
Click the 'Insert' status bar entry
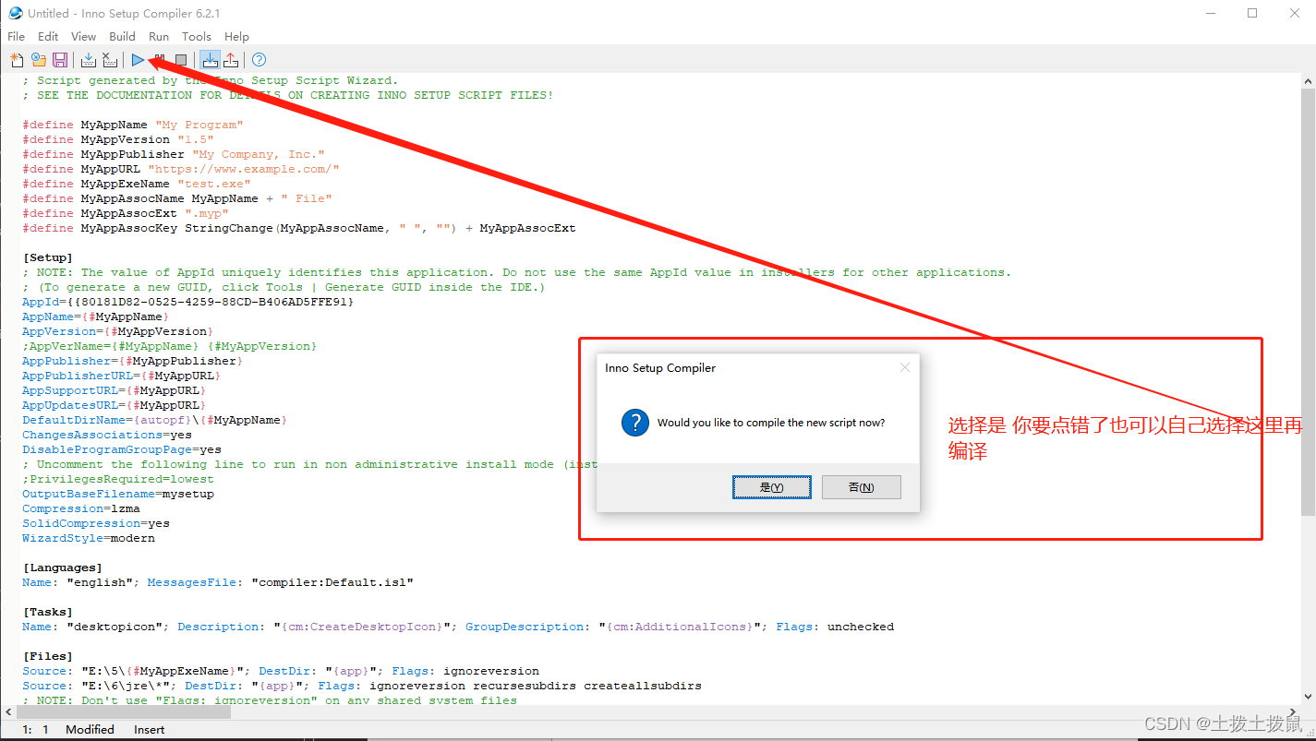(150, 729)
